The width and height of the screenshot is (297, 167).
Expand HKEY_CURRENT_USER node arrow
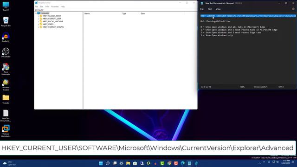click(39, 19)
